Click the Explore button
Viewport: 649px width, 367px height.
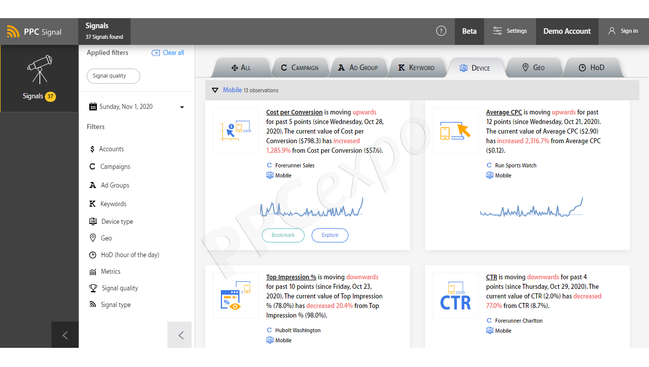[330, 235]
